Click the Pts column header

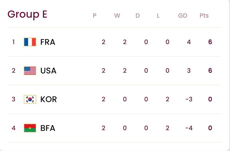(204, 16)
